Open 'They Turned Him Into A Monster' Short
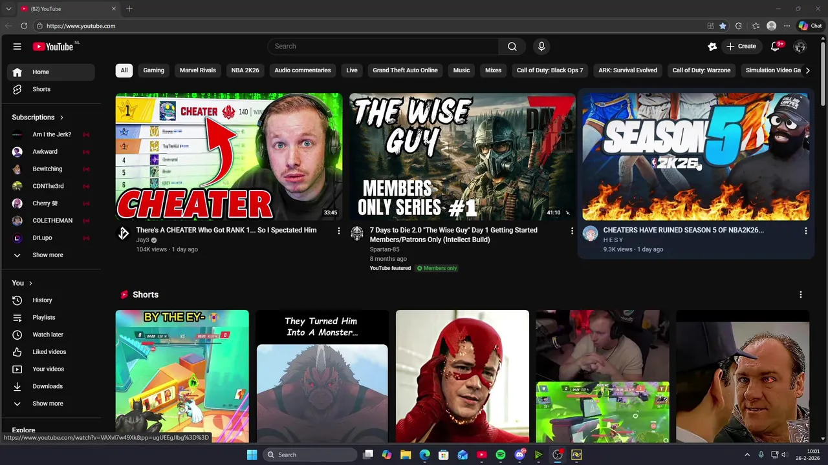Screen dimensions: 828x465 tap(322, 377)
